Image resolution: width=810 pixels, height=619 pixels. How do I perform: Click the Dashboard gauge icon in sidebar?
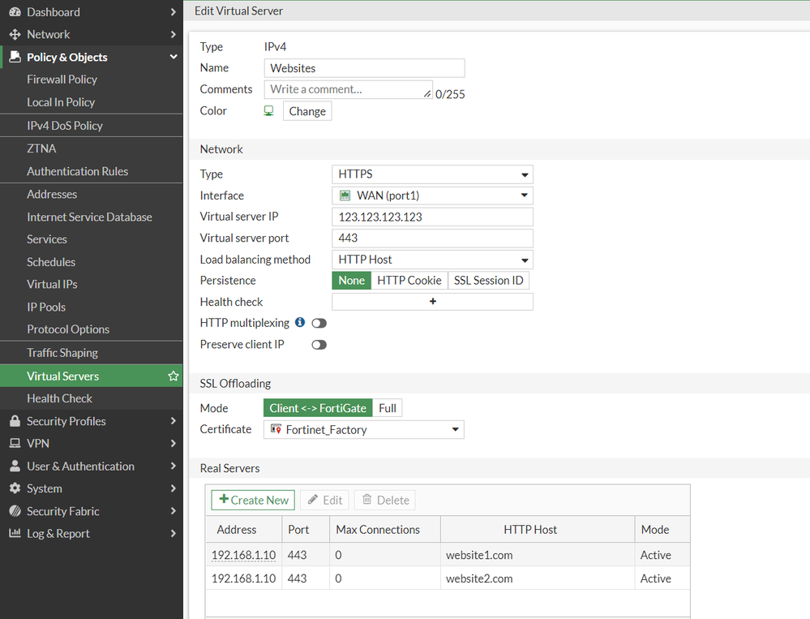(15, 12)
